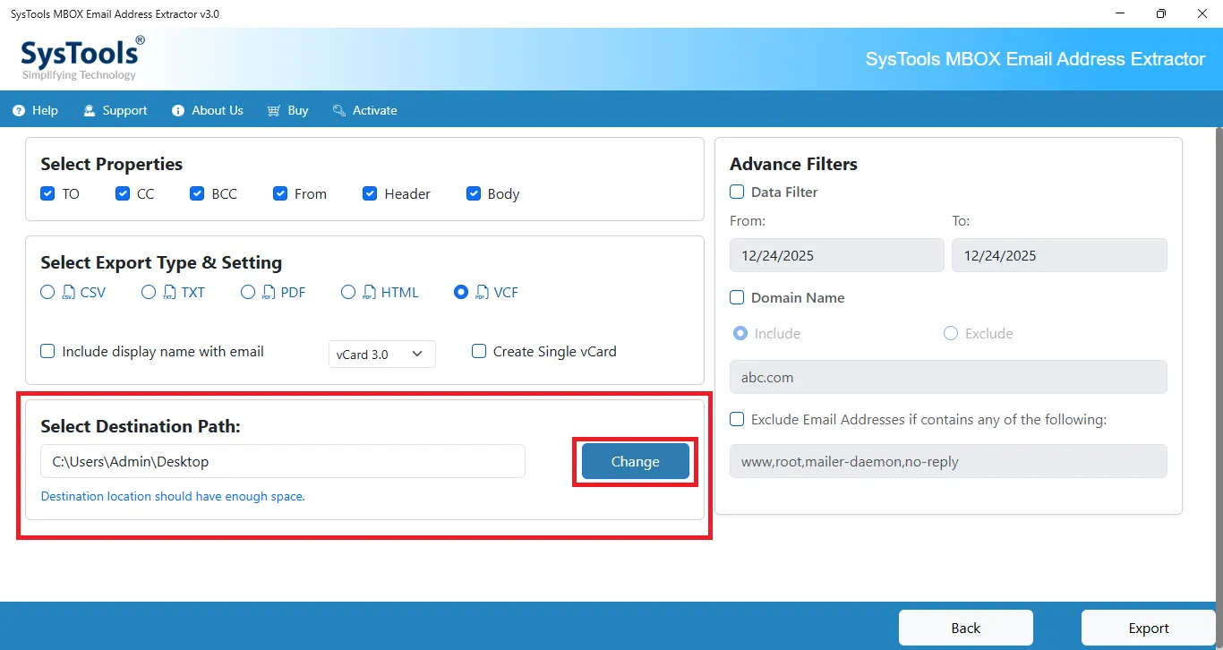Click the Buy shopping cart icon
The height and width of the screenshot is (650, 1223).
[274, 110]
